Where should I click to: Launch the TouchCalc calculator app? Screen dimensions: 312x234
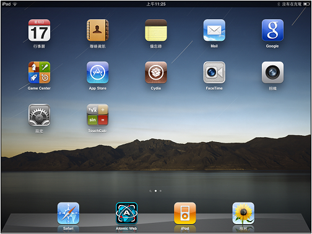[x=98, y=115]
